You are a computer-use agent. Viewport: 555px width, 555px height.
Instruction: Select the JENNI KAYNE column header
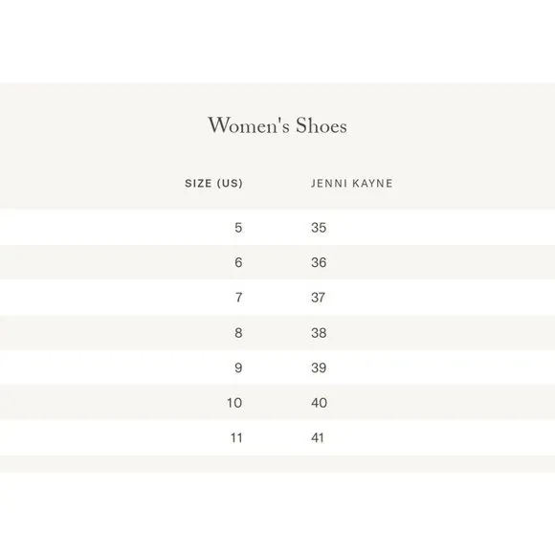tap(352, 184)
